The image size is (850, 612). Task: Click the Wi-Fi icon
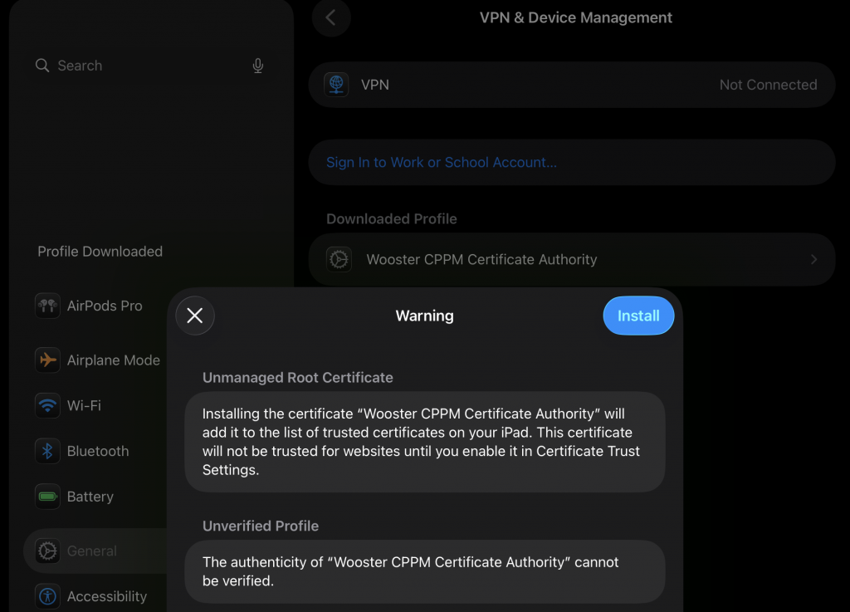tap(47, 405)
